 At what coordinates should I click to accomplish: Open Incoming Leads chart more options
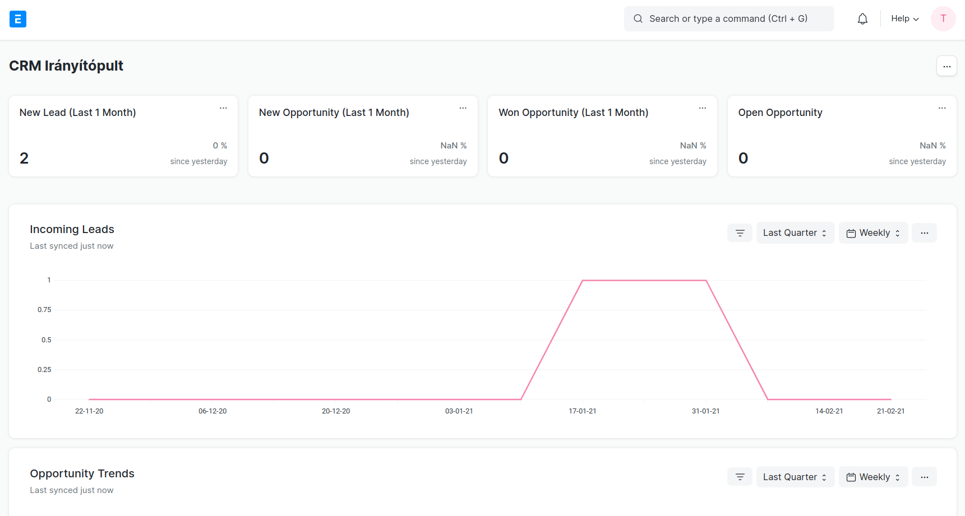pyautogui.click(x=924, y=233)
